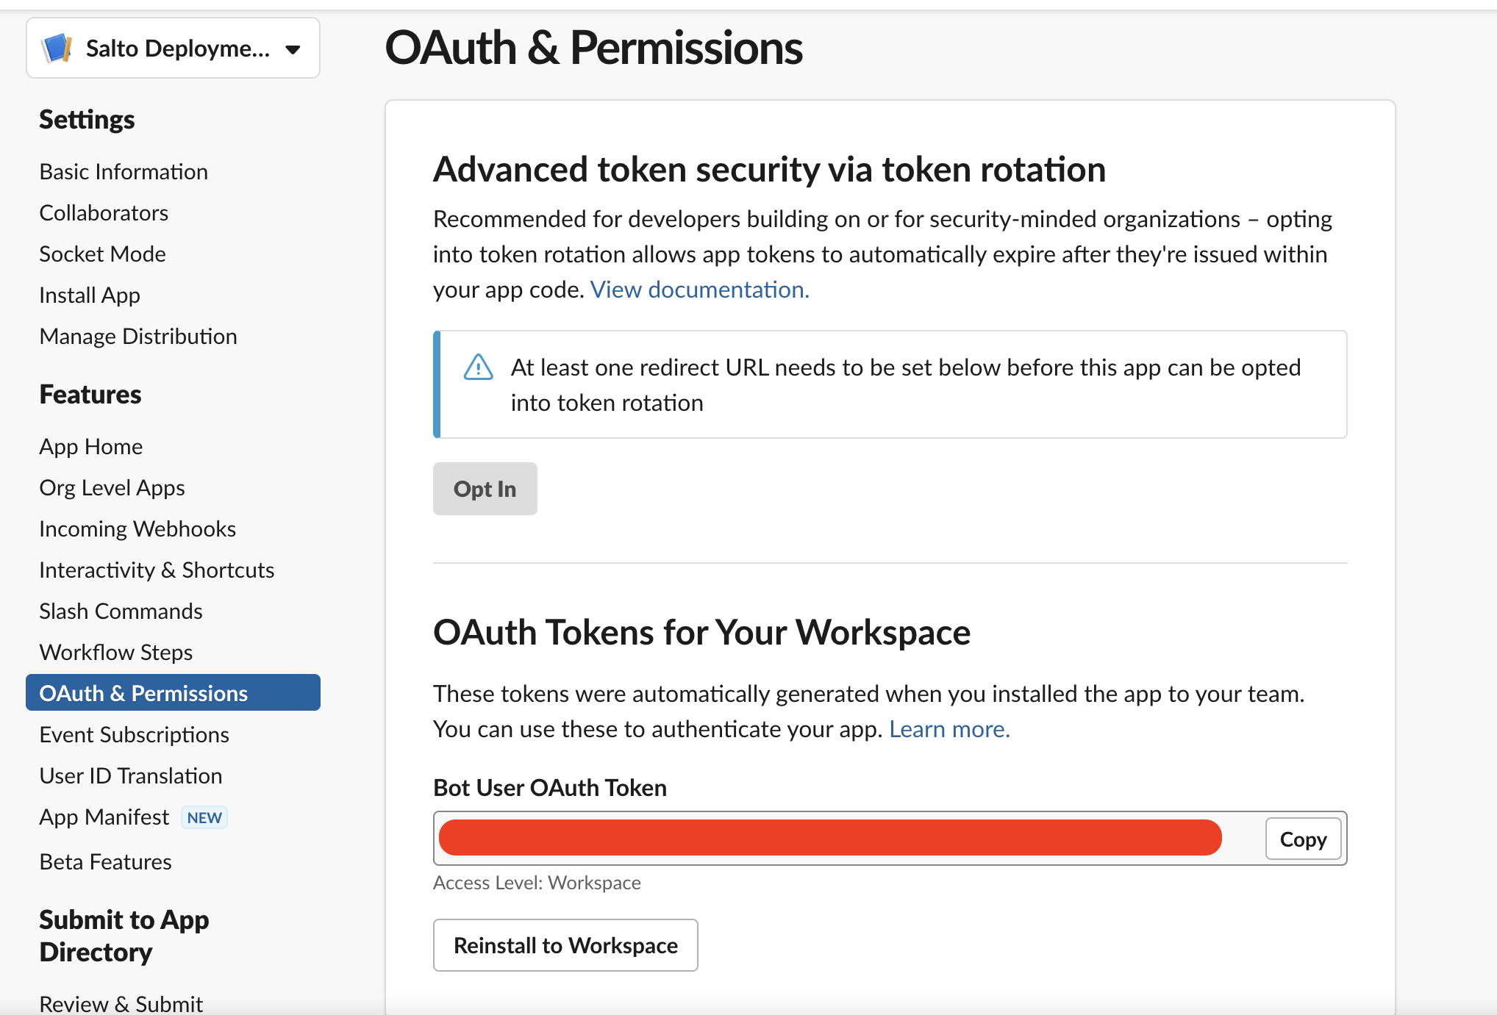Open Event Subscriptions settings
This screenshot has height=1015, width=1497.
pyautogui.click(x=132, y=734)
